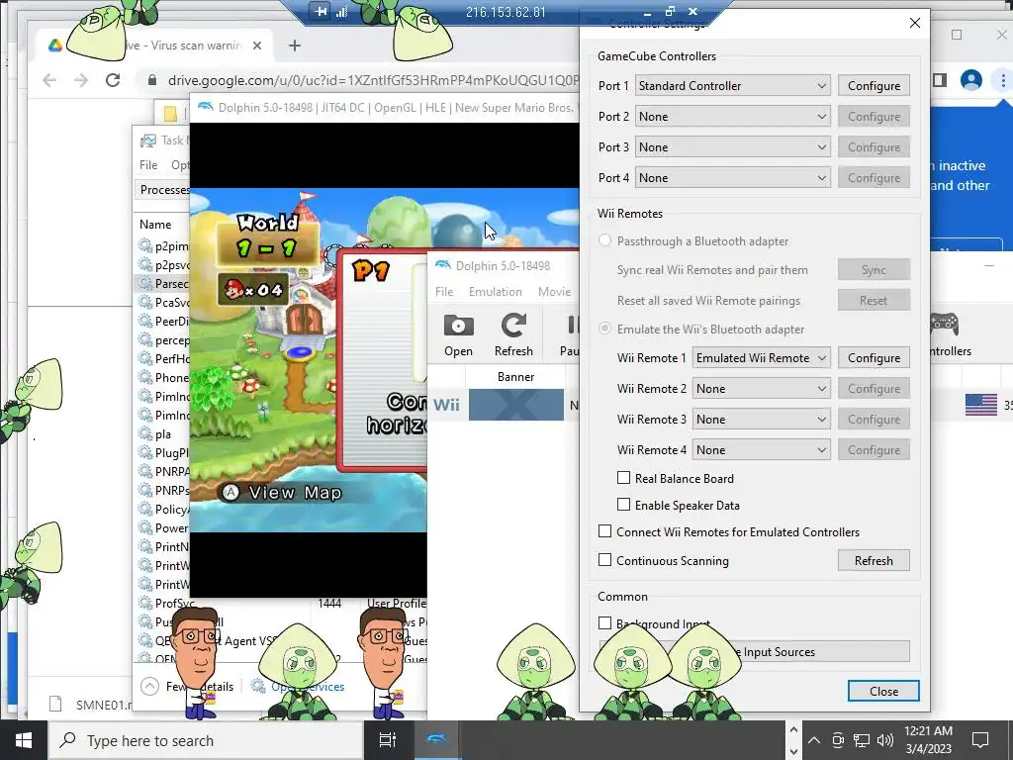Viewport: 1013px width, 760px height.
Task: Open Chrome profile avatar
Action: pos(971,80)
